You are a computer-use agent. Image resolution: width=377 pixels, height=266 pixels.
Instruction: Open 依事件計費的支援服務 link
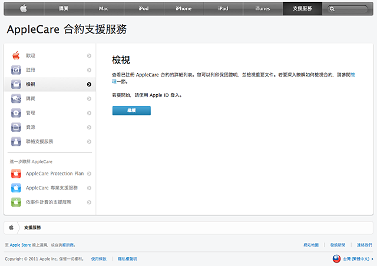48,202
